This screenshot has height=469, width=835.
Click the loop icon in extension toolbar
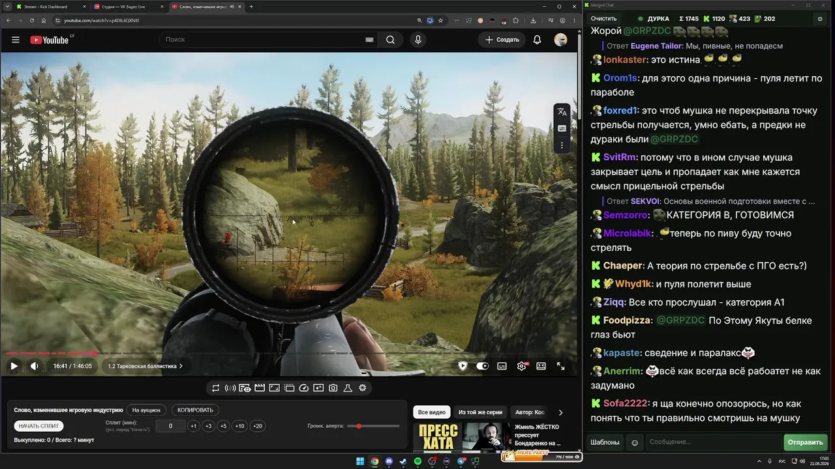point(215,388)
